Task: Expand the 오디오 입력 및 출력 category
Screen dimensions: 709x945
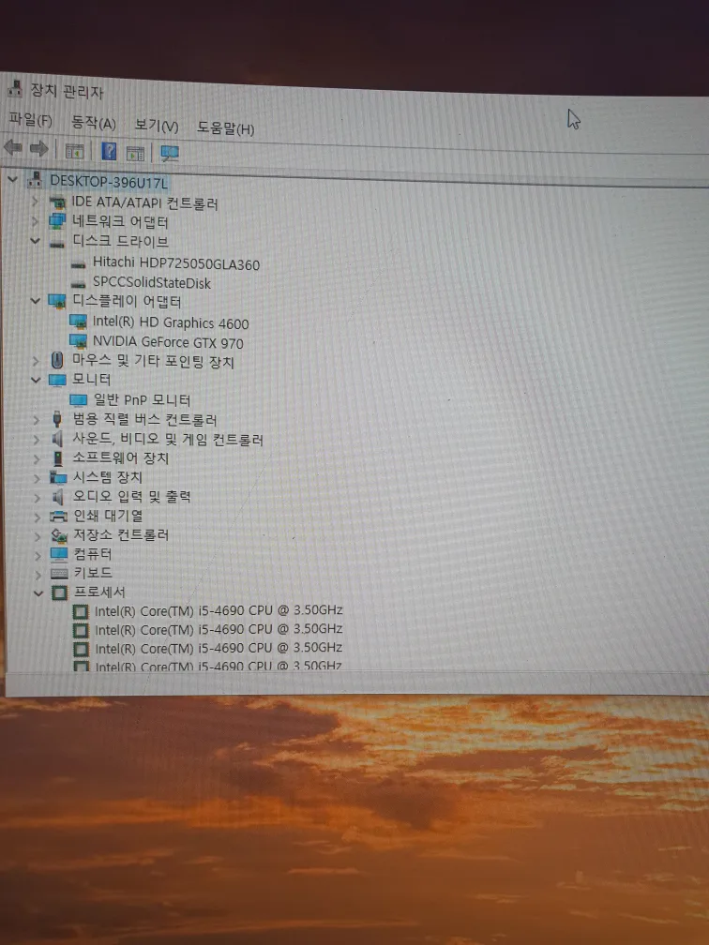Action: 38,498
